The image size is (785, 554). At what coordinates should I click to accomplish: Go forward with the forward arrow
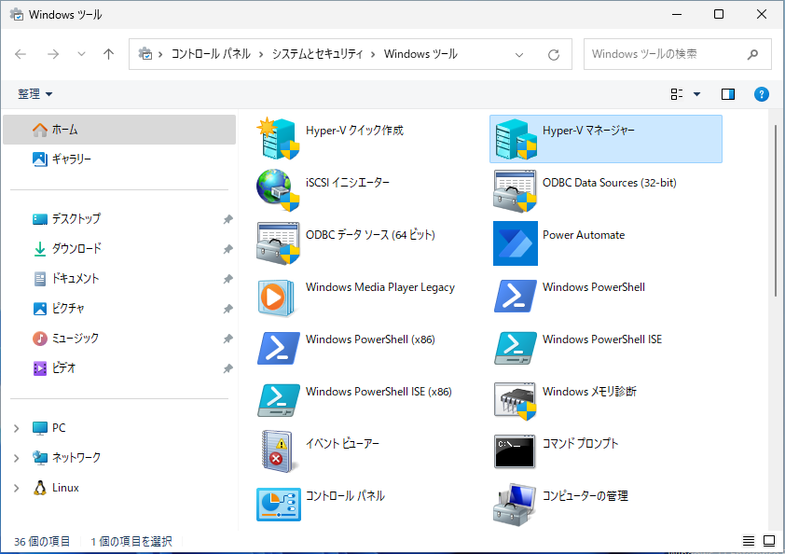pos(53,54)
